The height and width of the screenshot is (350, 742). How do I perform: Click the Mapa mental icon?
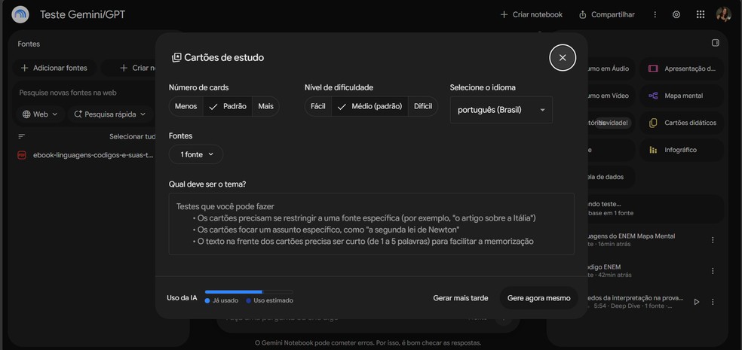653,96
